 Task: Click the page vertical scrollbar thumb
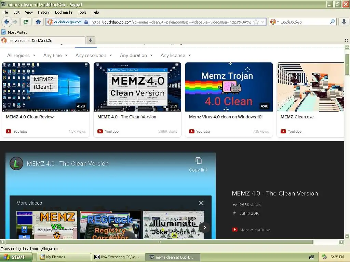tap(347, 64)
